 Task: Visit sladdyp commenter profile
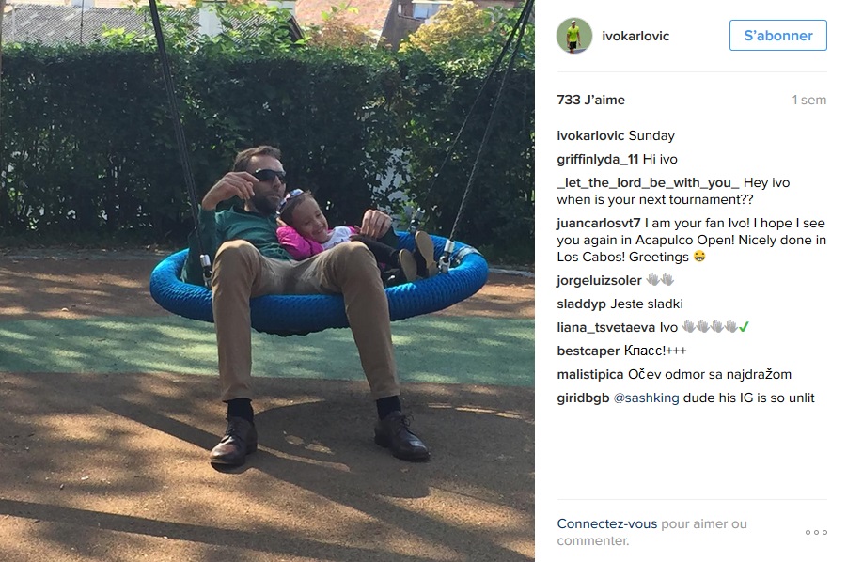[581, 304]
